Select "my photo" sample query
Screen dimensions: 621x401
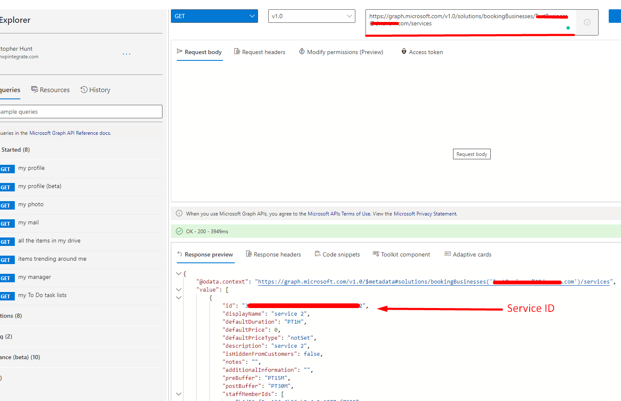(80, 205)
